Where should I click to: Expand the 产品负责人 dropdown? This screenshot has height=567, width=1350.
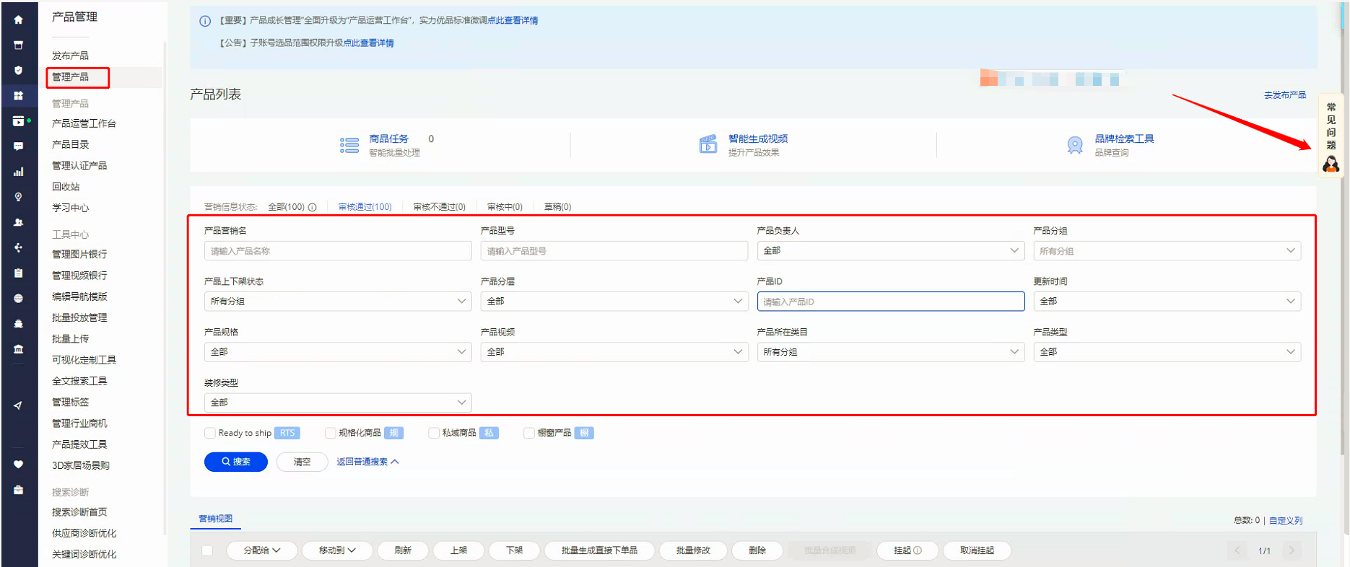[x=890, y=250]
